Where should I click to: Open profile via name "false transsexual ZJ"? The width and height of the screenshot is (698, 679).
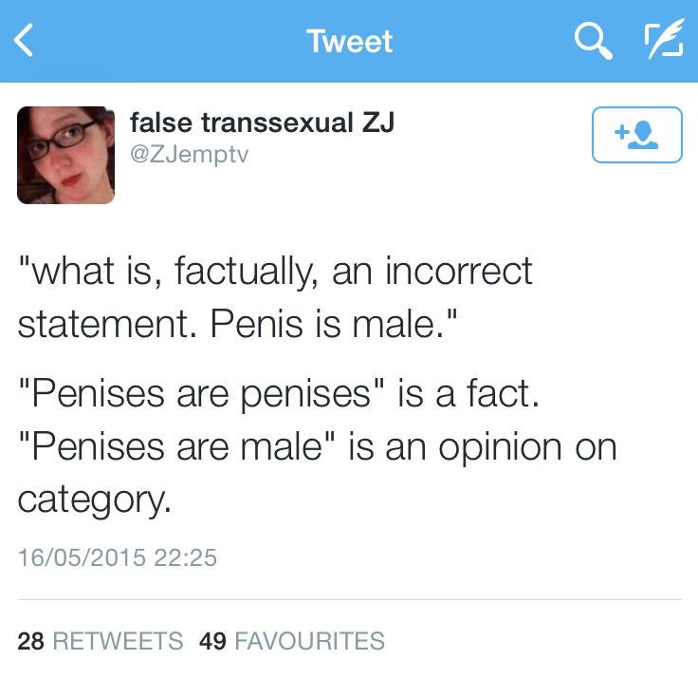(262, 123)
